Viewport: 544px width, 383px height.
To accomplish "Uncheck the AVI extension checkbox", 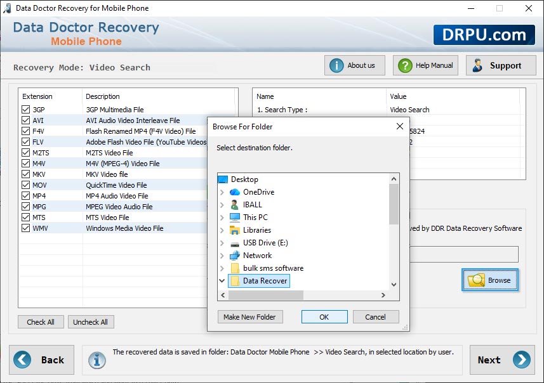I will (x=25, y=120).
